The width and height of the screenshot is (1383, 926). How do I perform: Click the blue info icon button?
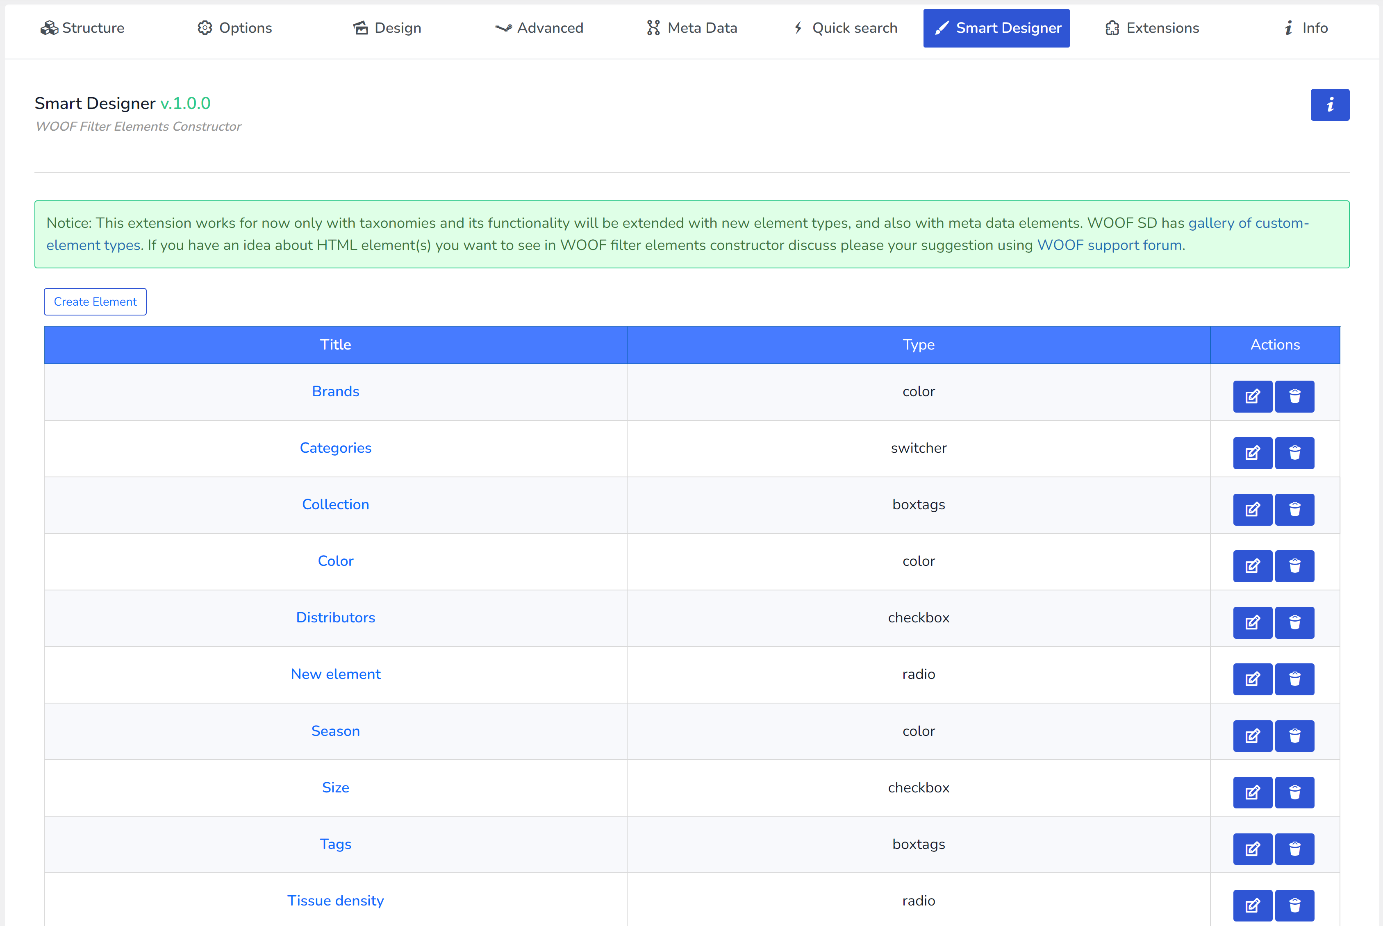1329,104
